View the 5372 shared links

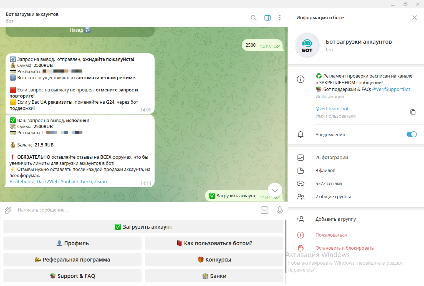[x=329, y=184]
